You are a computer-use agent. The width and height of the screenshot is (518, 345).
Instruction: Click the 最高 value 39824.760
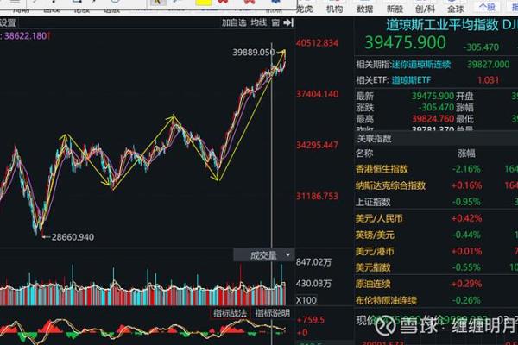click(433, 118)
